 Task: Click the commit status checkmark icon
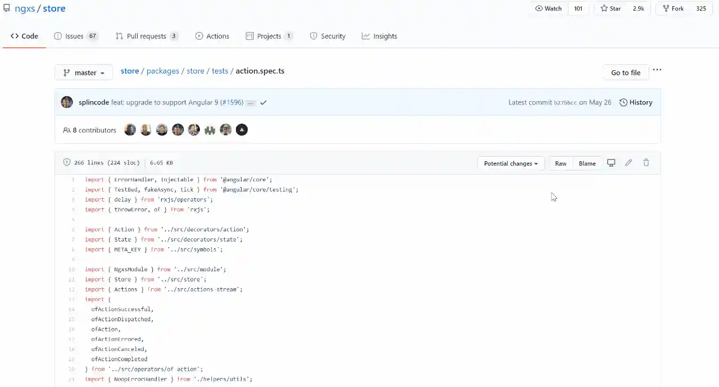pyautogui.click(x=263, y=102)
